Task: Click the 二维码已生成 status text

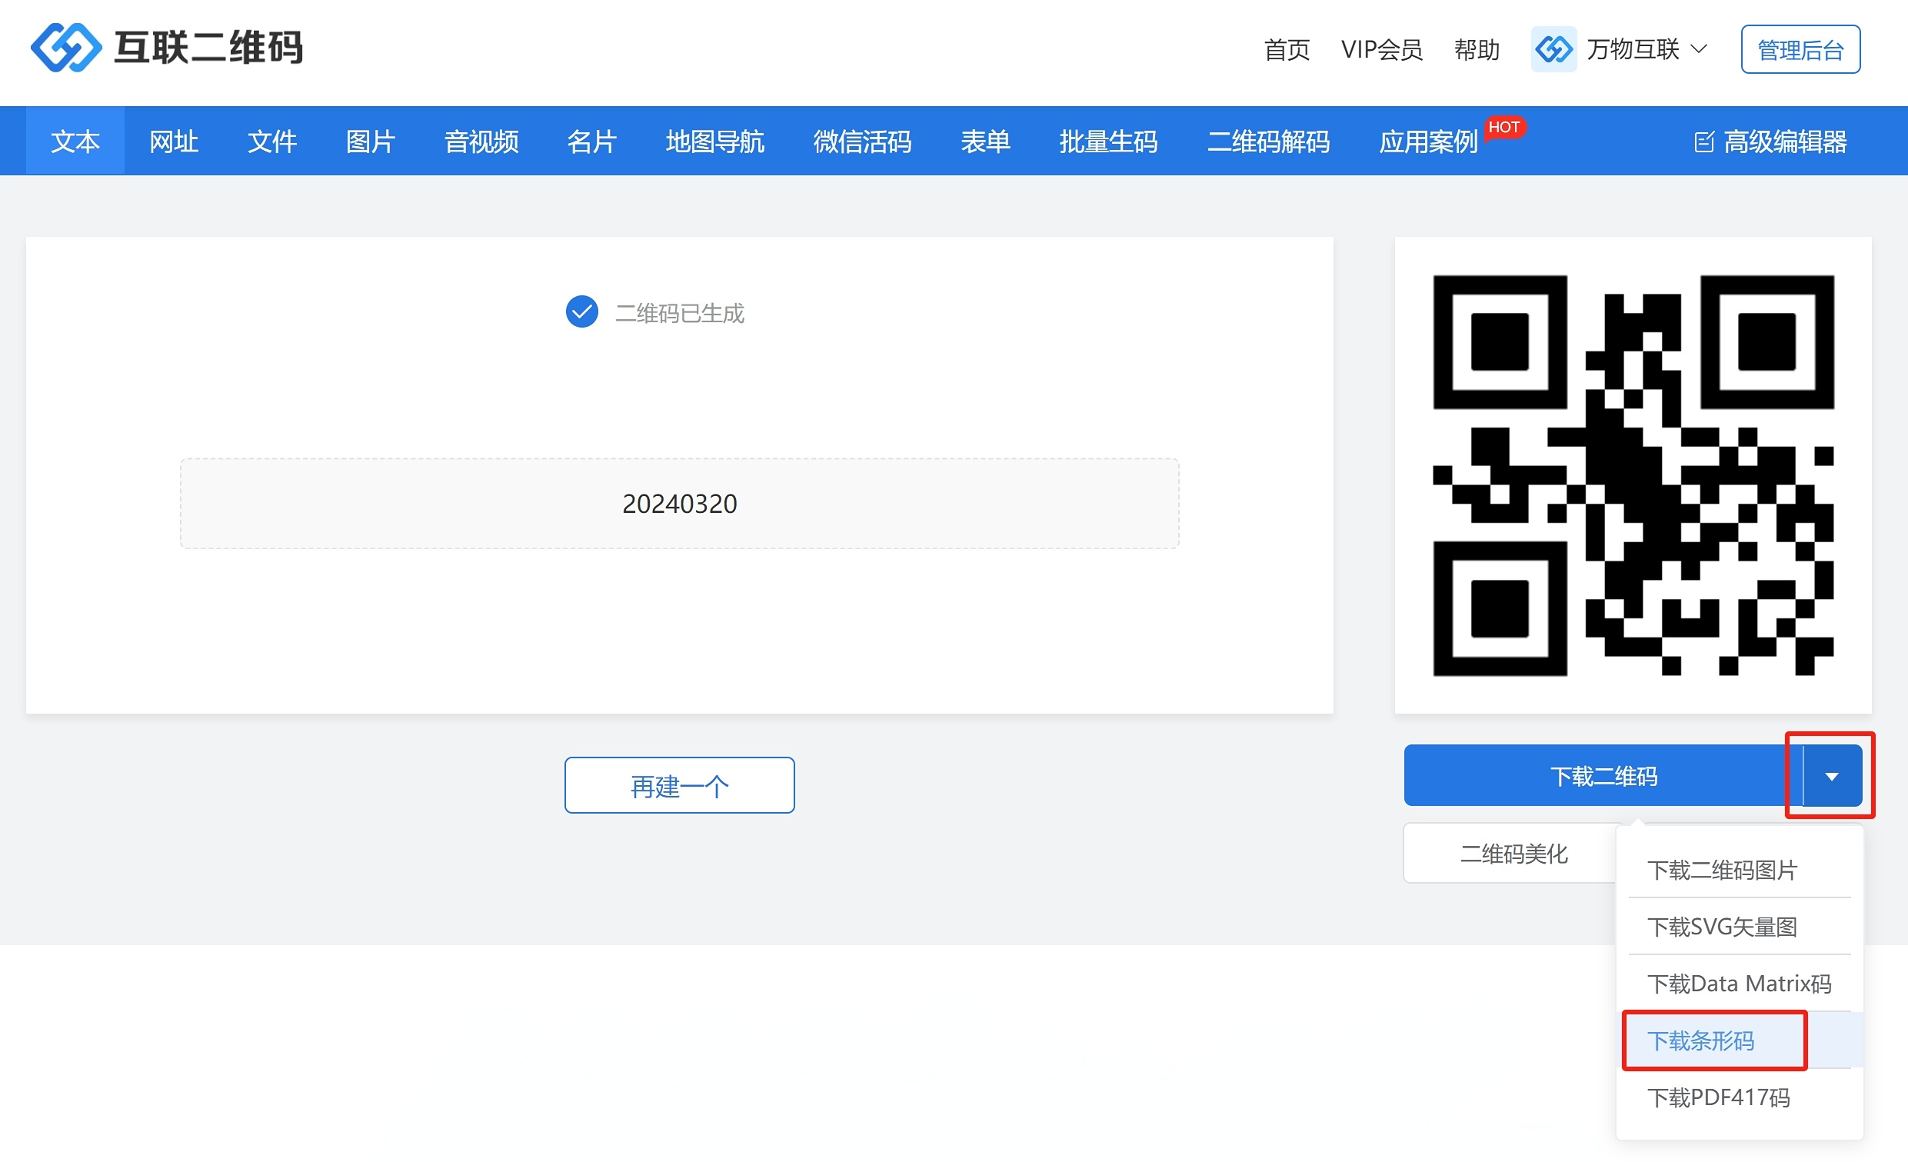Action: click(x=679, y=313)
